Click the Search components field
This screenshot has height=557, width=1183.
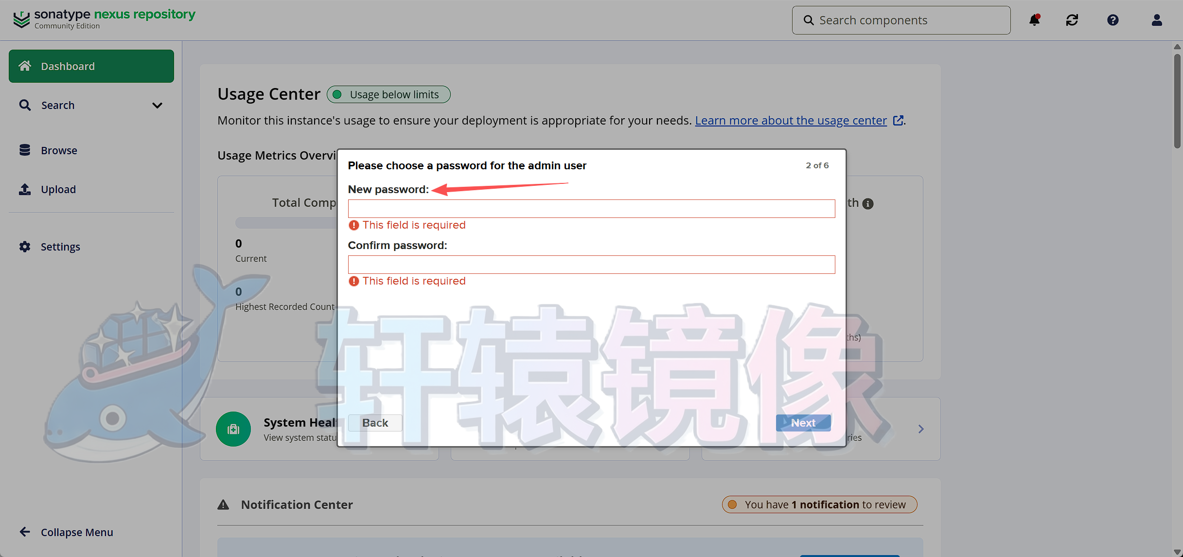tap(900, 20)
